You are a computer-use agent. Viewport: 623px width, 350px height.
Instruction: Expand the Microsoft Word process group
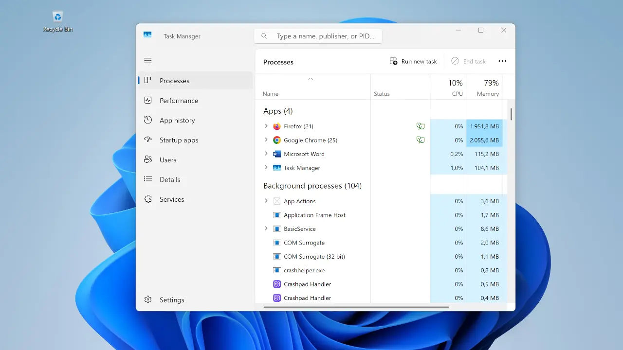(266, 154)
